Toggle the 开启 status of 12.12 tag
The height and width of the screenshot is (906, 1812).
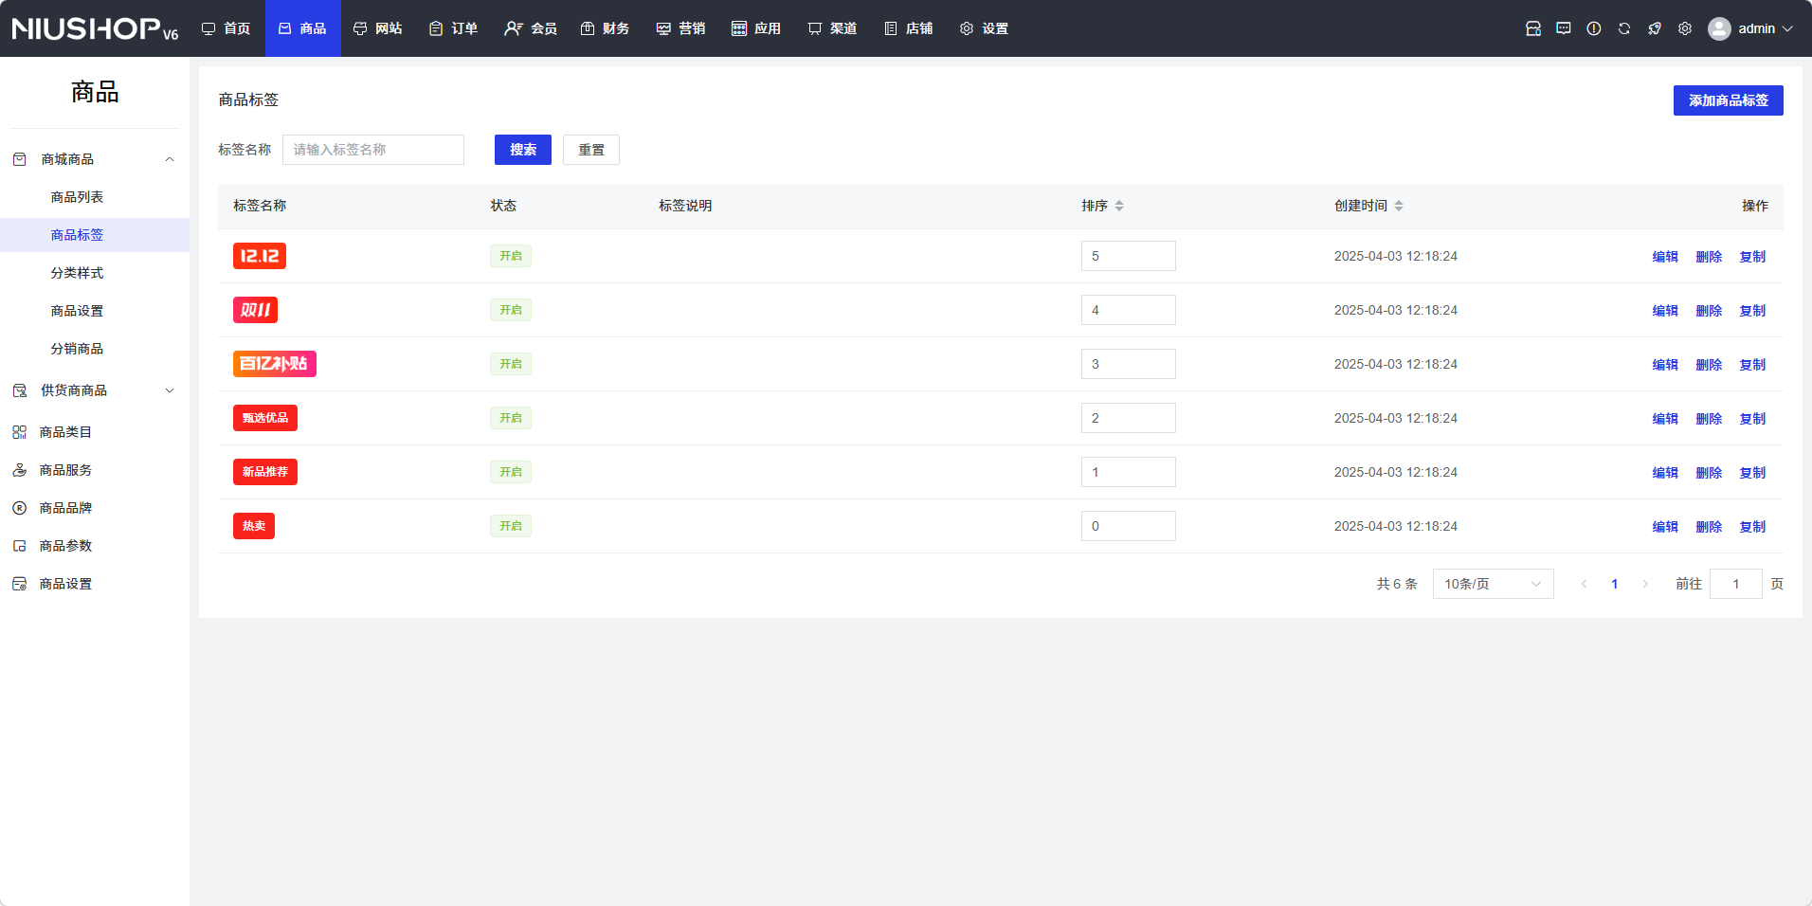pos(510,256)
